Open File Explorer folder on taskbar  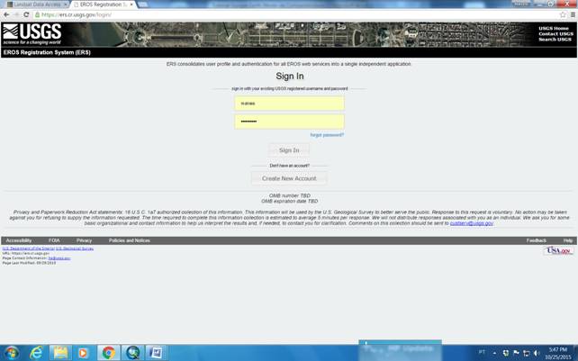click(x=60, y=353)
